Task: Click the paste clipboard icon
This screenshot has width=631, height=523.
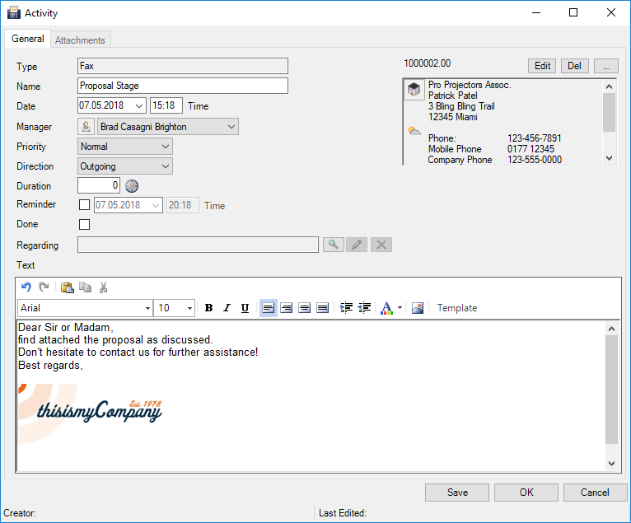Action: [x=68, y=287]
